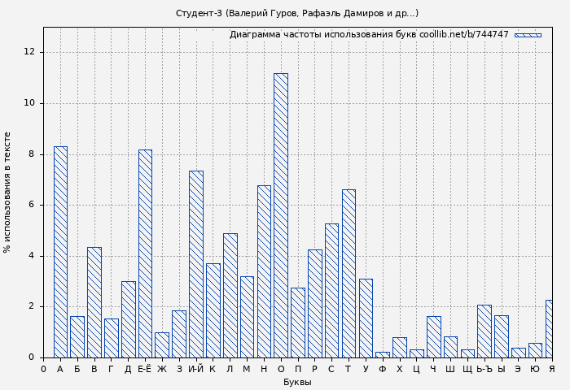This screenshot has width=570, height=390.
Task: Click the x-axis title Буквы
Action: [x=297, y=382]
